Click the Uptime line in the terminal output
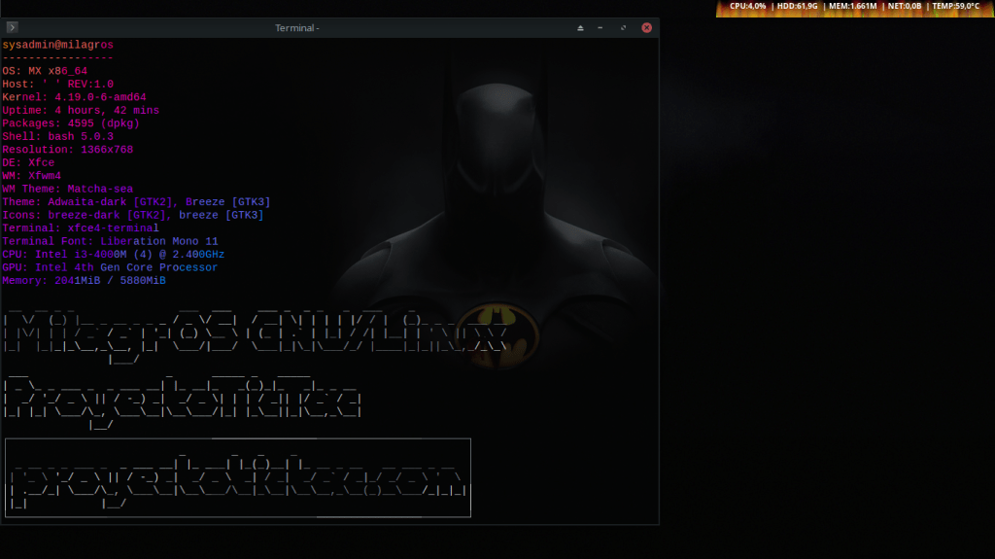This screenshot has width=995, height=559. point(80,111)
